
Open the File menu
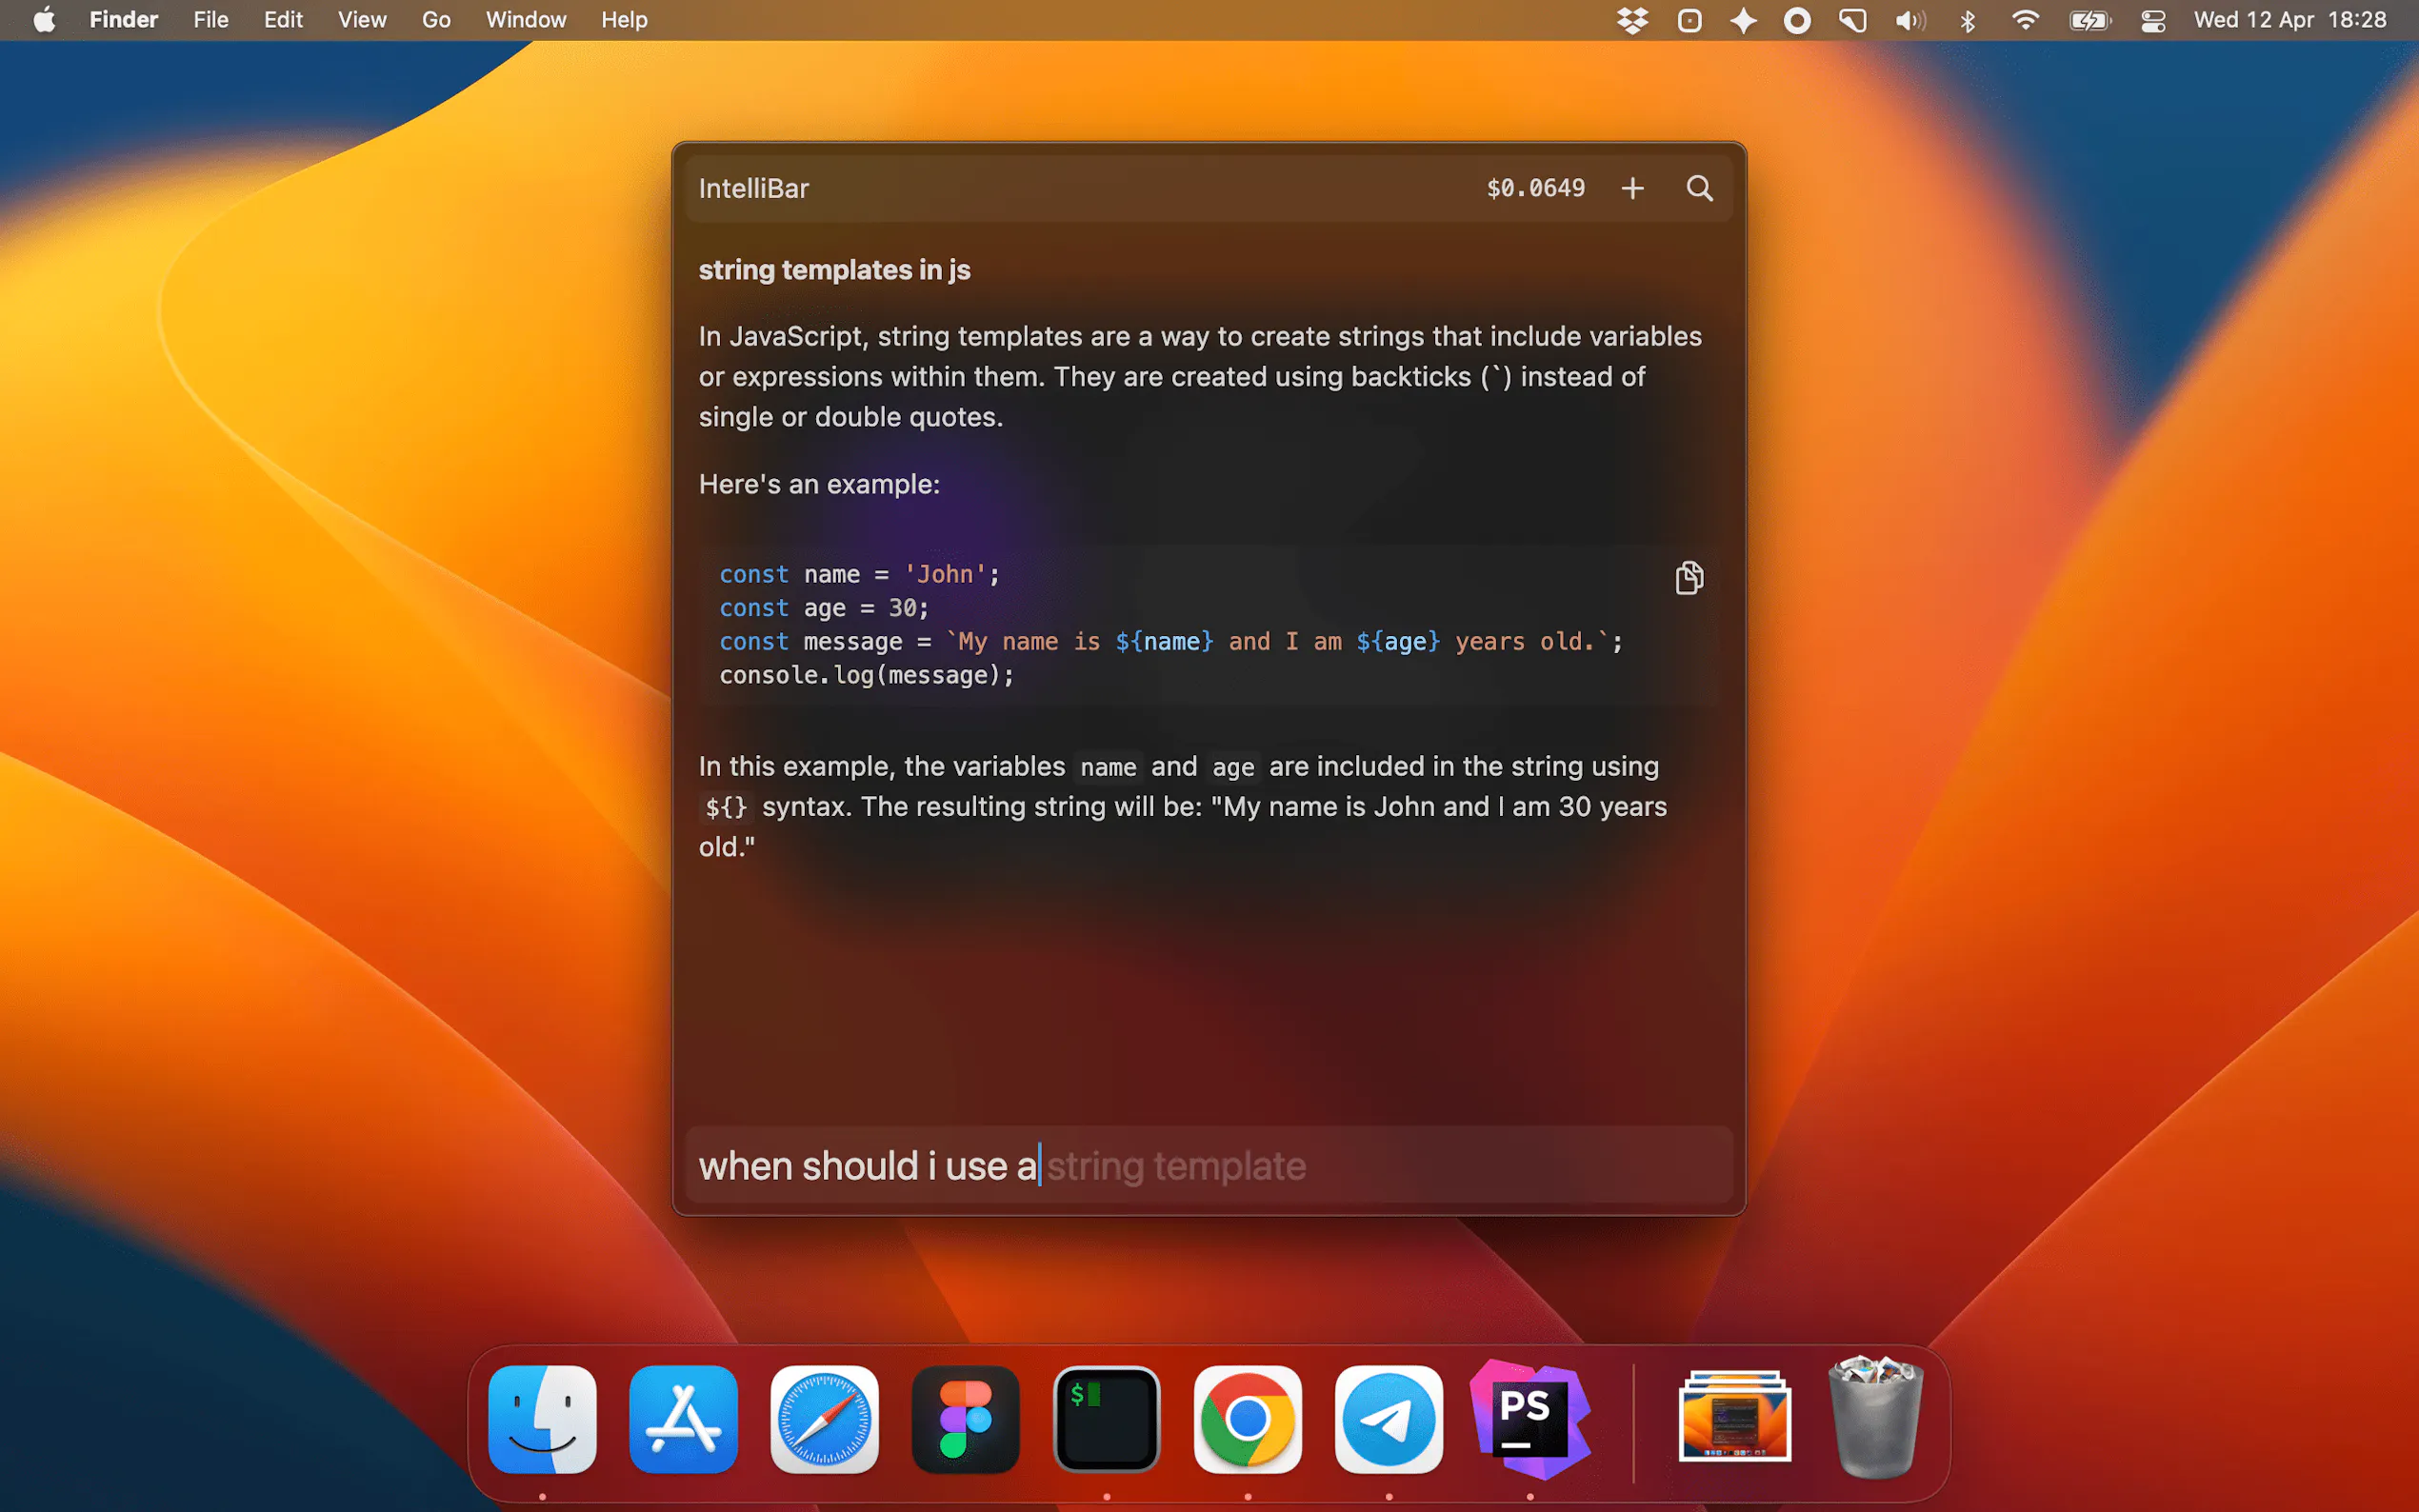click(210, 20)
